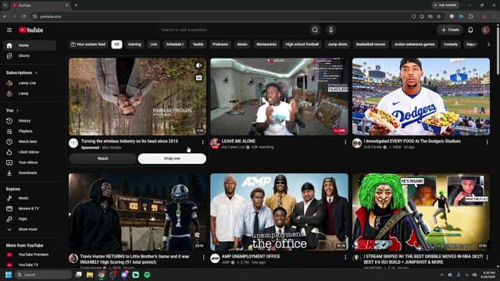Open the hamburger guide menu
500x281 pixels.
9,30
